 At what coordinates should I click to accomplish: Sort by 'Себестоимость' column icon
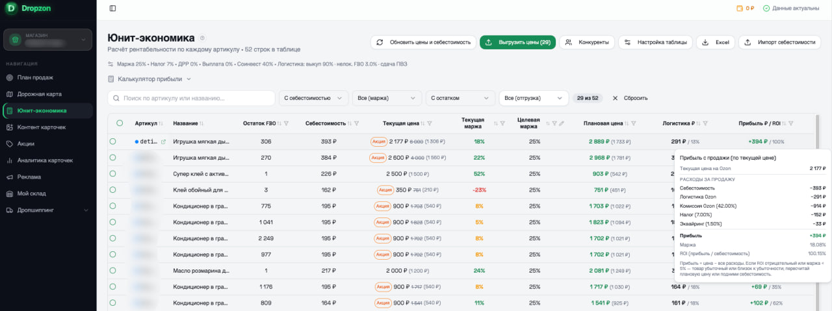349,123
